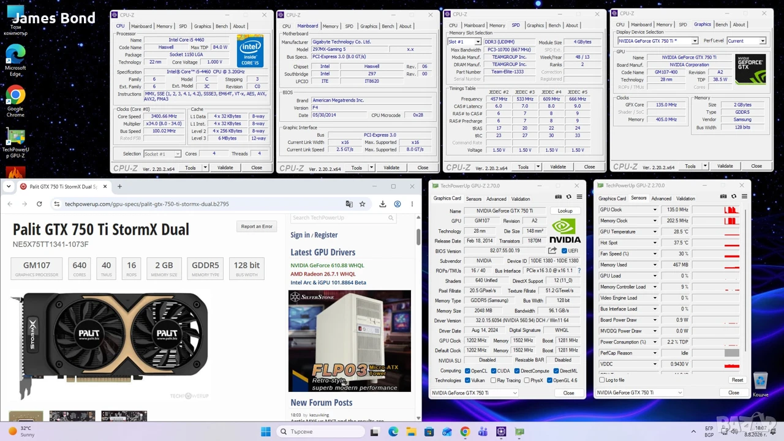Click Reset button in GPU-Z Sensors window
Screen dimensions: 784x441
coord(737,380)
